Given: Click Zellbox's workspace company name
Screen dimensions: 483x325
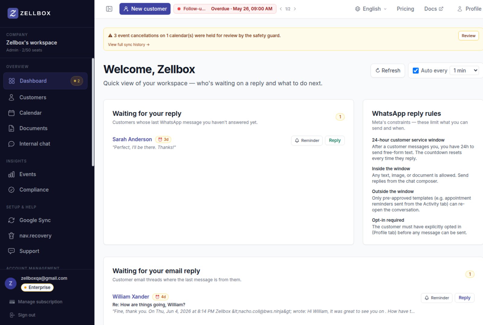Looking at the screenshot, I should pos(32,43).
